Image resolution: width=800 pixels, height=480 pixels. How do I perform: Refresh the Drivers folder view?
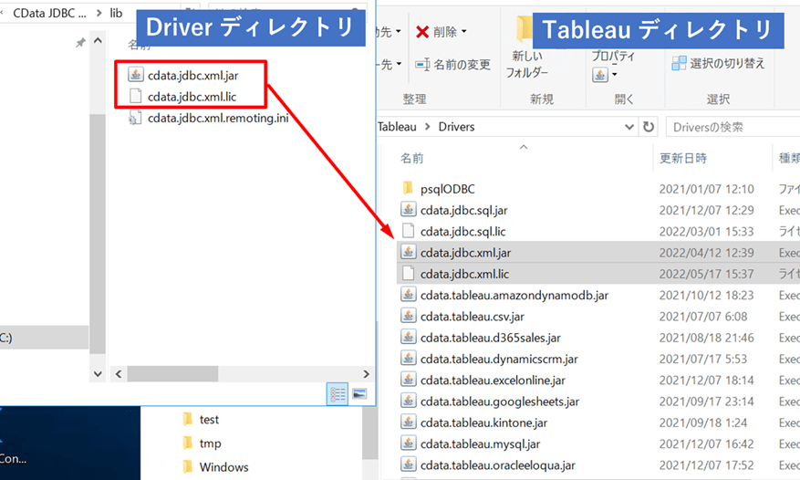pyautogui.click(x=649, y=127)
